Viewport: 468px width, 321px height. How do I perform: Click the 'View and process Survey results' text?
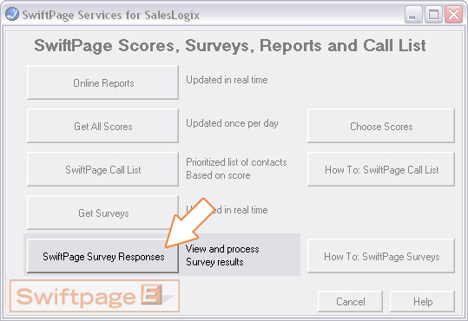coord(222,255)
